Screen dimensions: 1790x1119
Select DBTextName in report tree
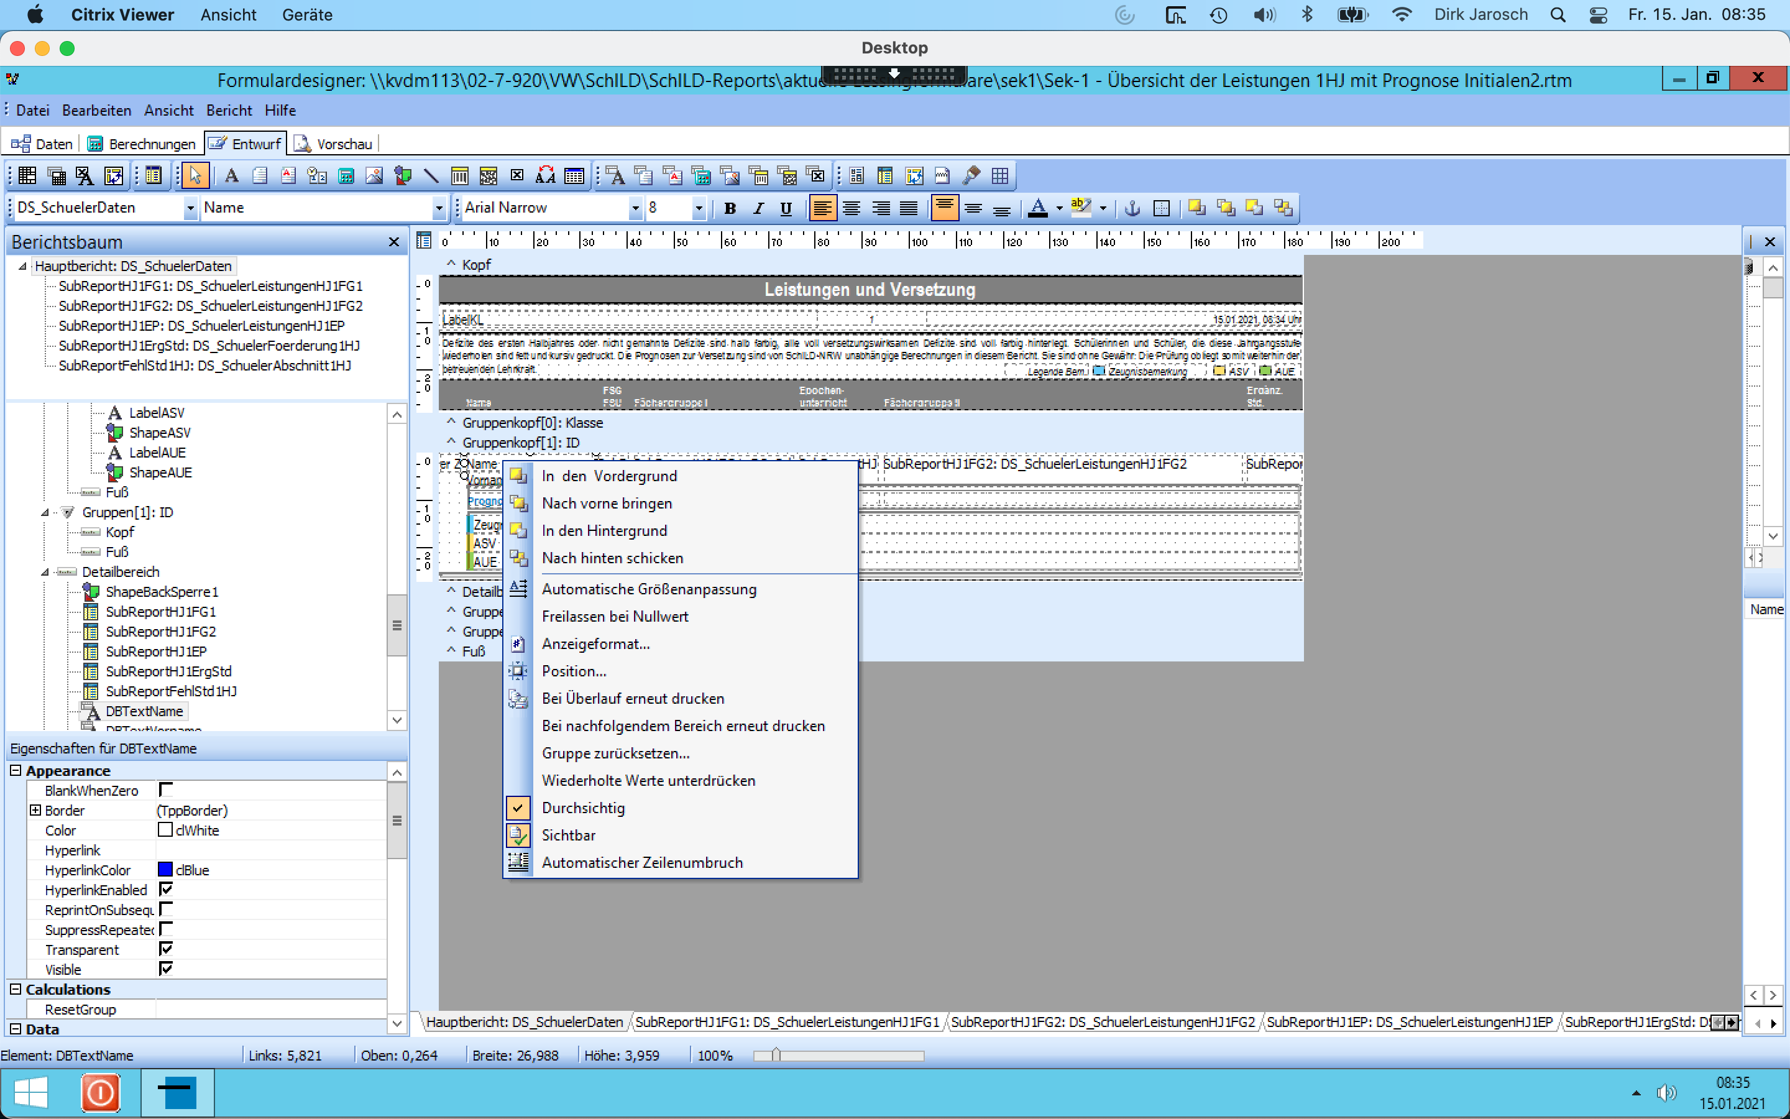point(144,711)
